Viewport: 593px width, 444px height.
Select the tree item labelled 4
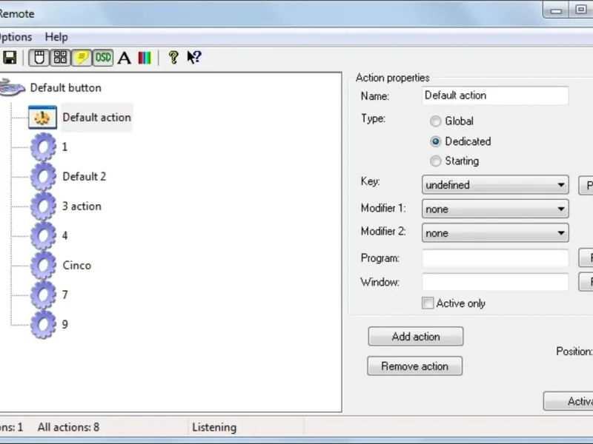click(65, 235)
